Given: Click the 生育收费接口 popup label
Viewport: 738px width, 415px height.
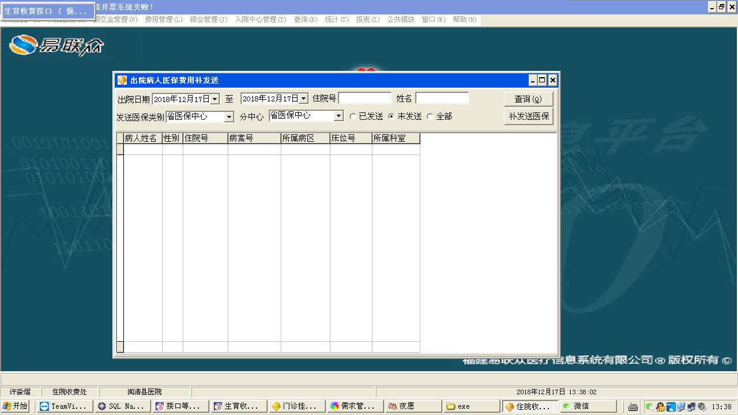Looking at the screenshot, I should pyautogui.click(x=47, y=11).
